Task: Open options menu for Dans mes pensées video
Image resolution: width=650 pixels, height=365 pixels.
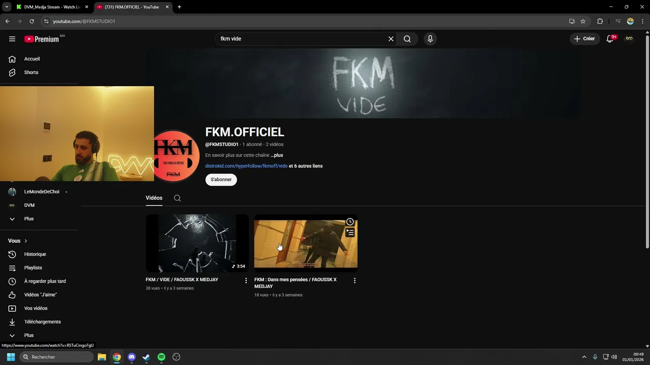Action: pos(354,280)
